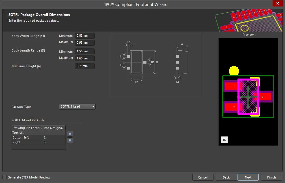Click the Body Length Range (D) label
Screen dimensions: 285x183
(x=28, y=50)
